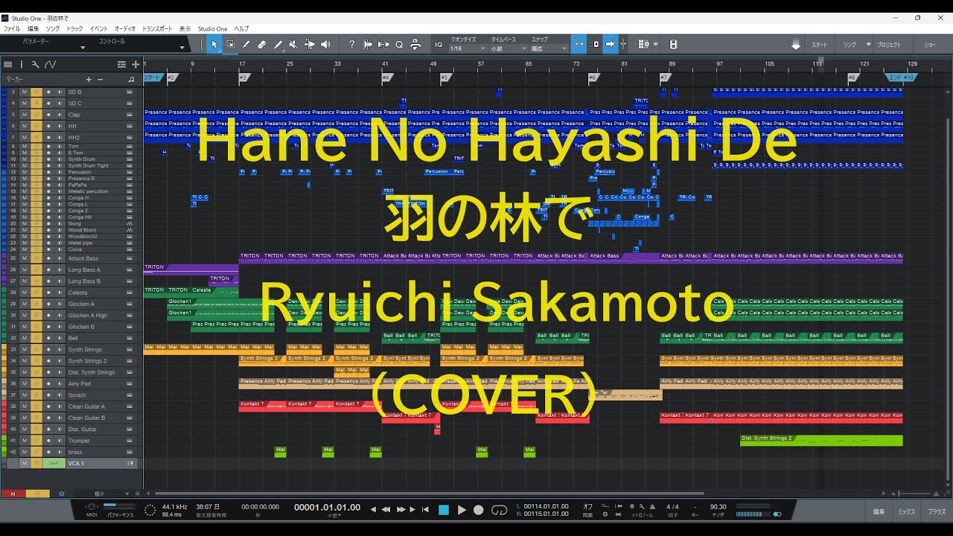953x536 pixels.
Task: Choose the Split tool
Action: (246, 45)
